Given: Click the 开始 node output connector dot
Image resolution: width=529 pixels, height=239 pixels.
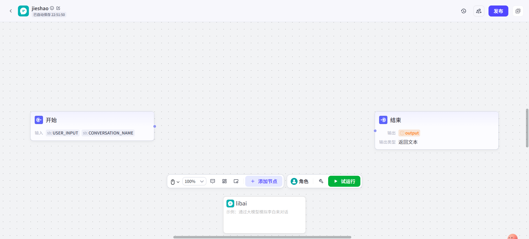Looking at the screenshot, I should [x=155, y=127].
